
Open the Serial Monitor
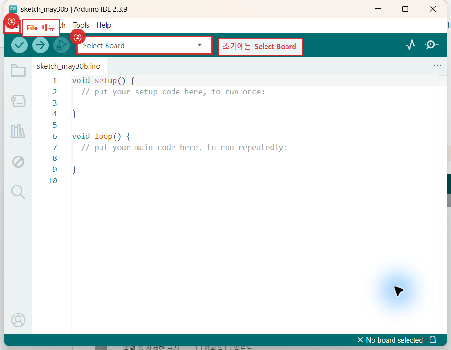[431, 44]
